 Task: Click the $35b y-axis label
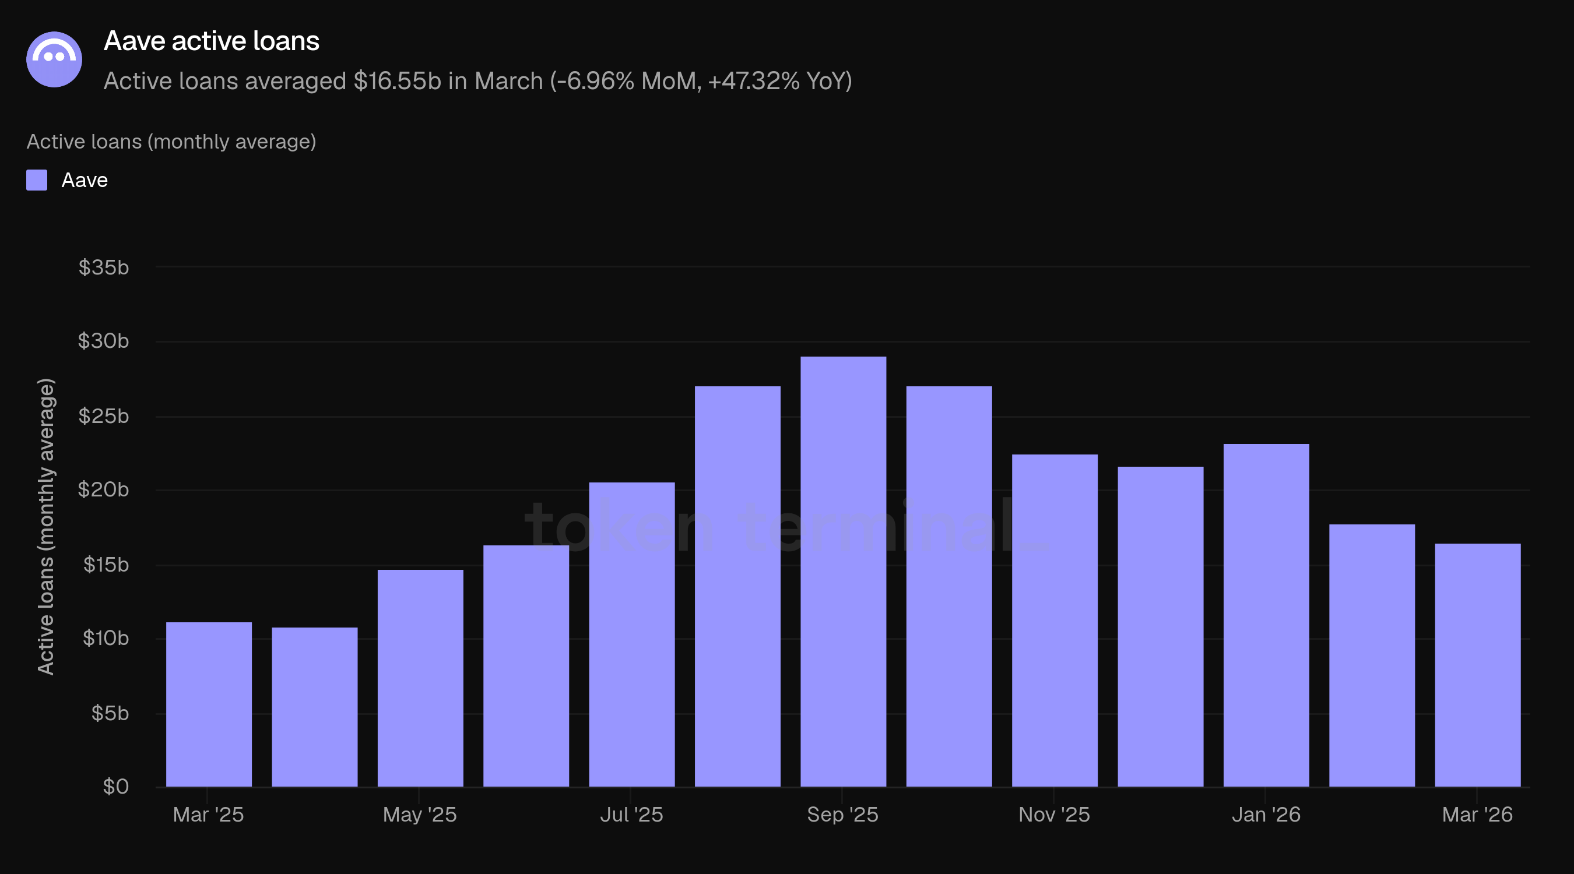[103, 267]
